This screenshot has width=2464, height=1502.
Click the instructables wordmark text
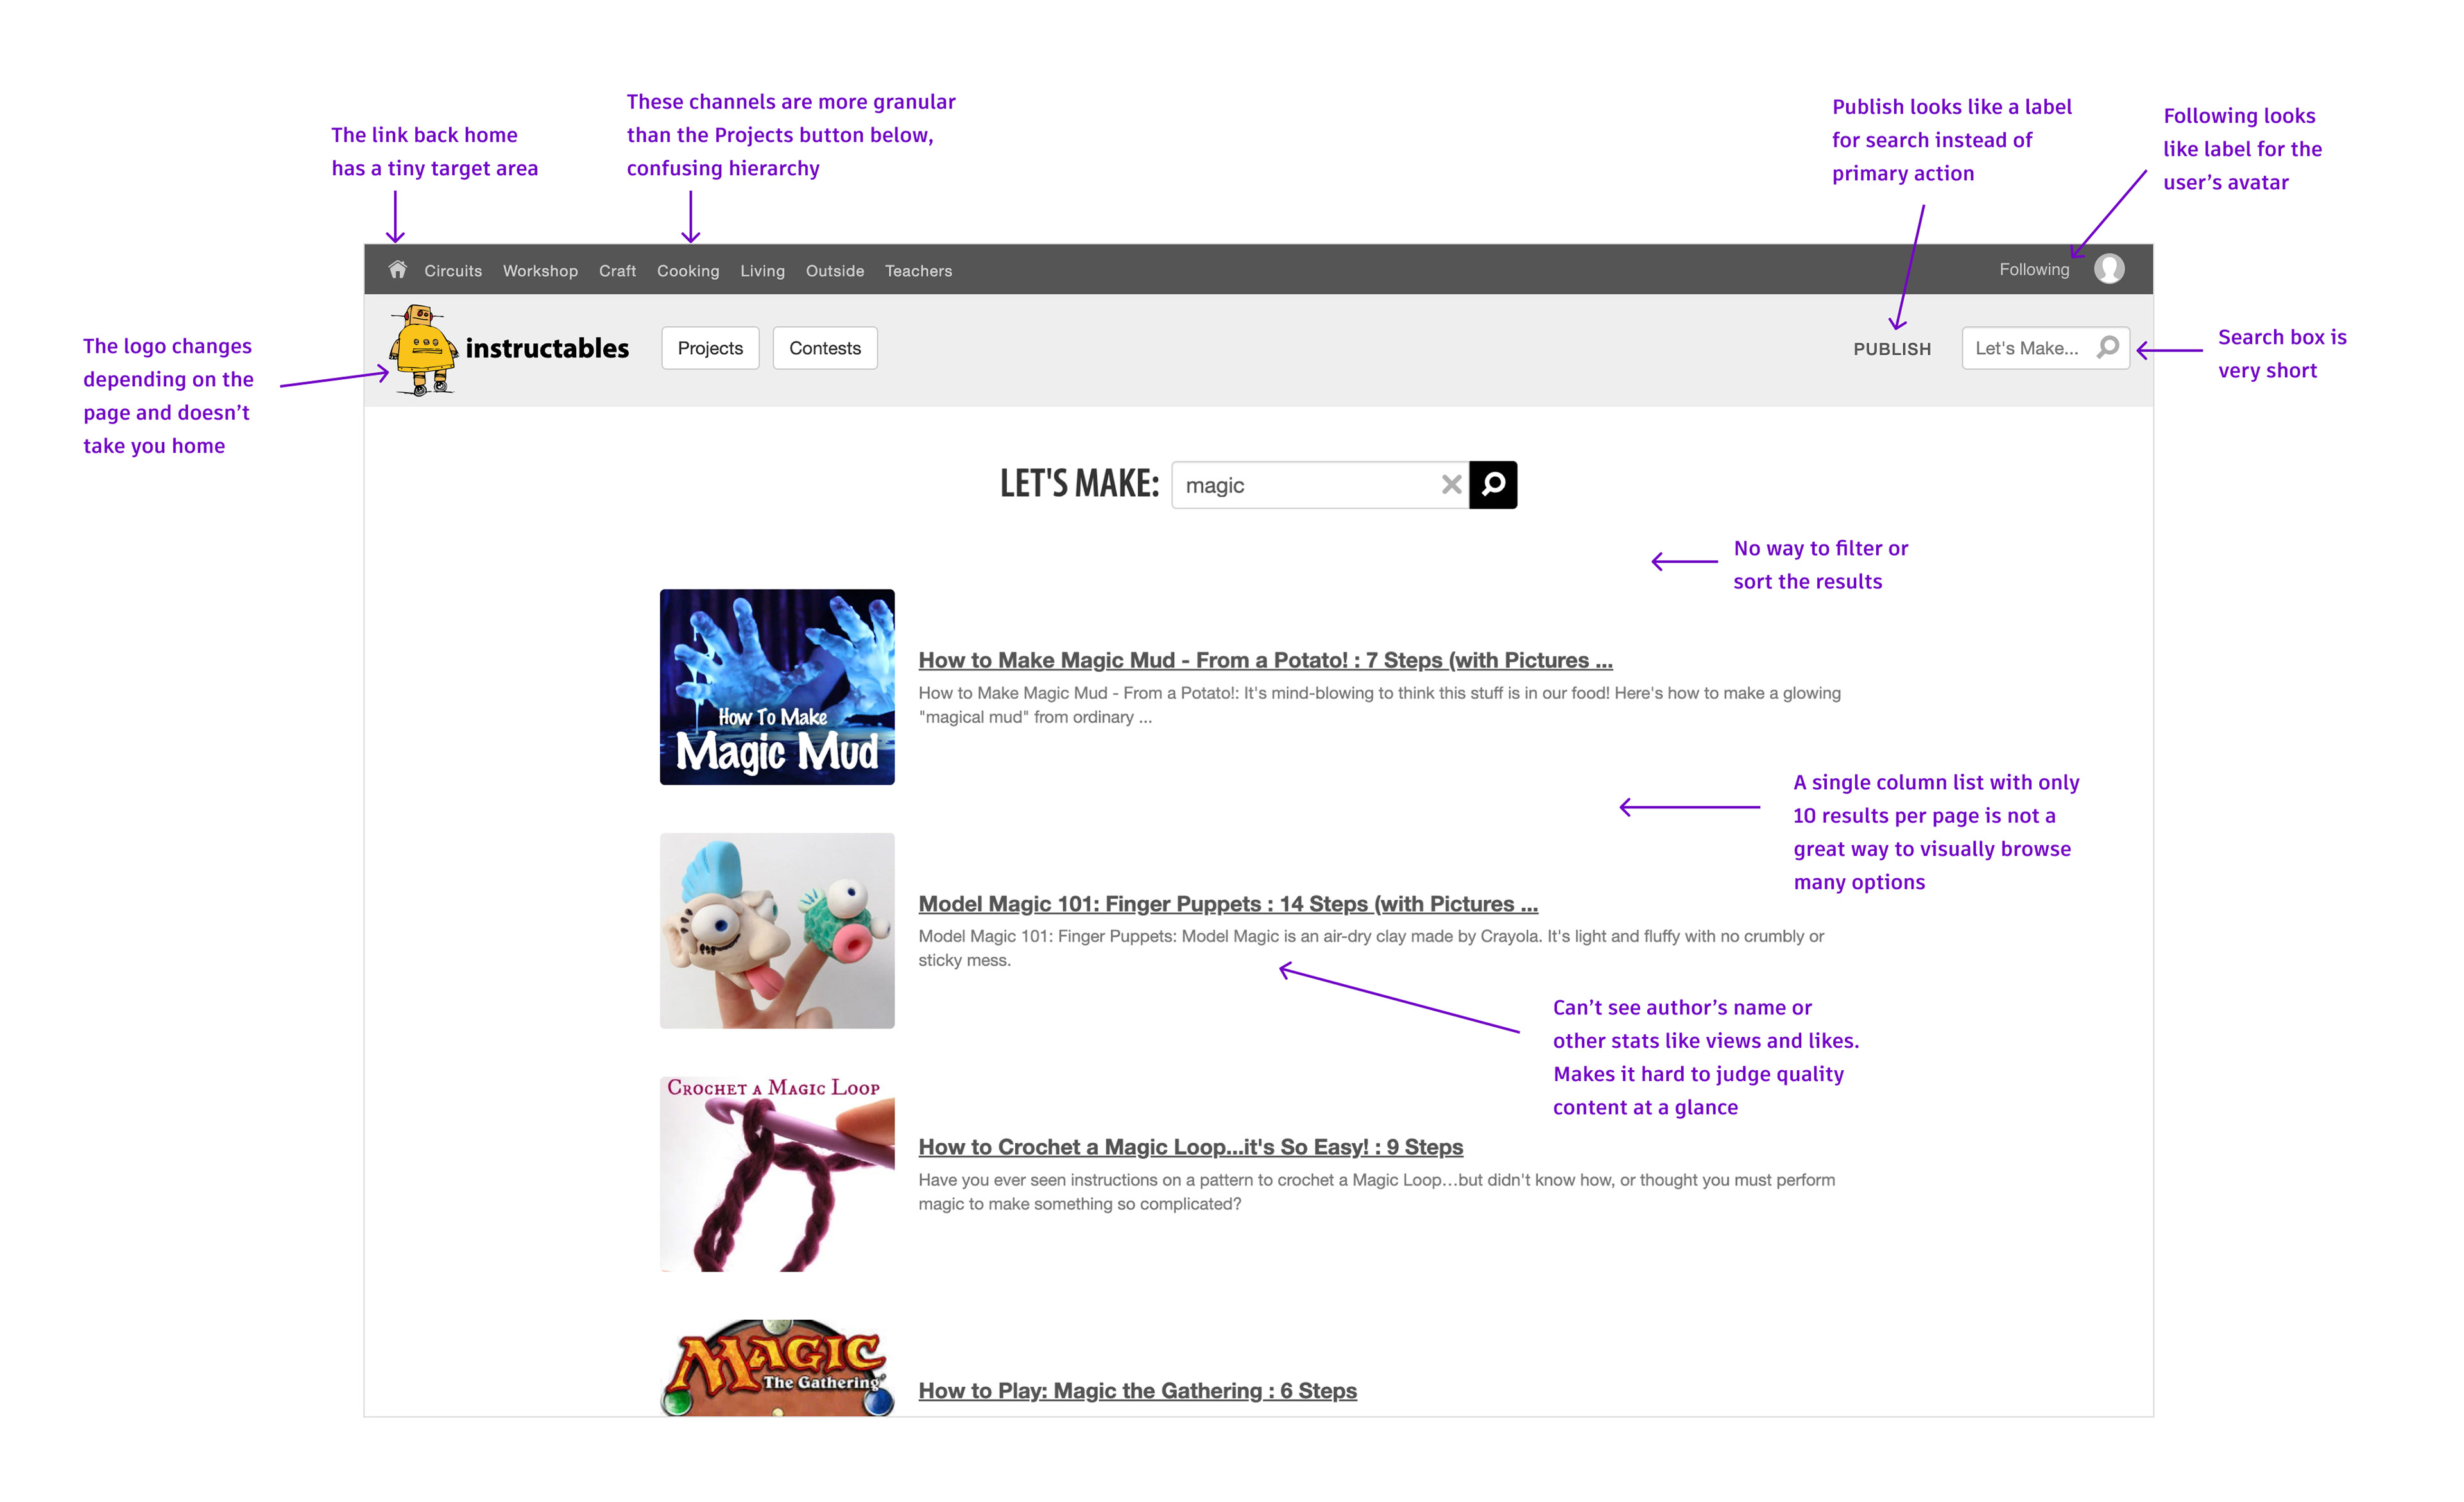point(547,348)
